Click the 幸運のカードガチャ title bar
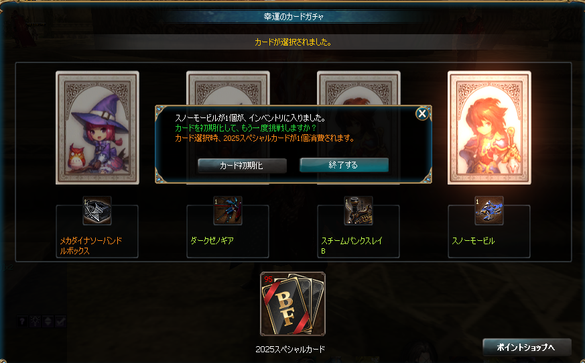This screenshot has height=363, width=585. [x=294, y=16]
